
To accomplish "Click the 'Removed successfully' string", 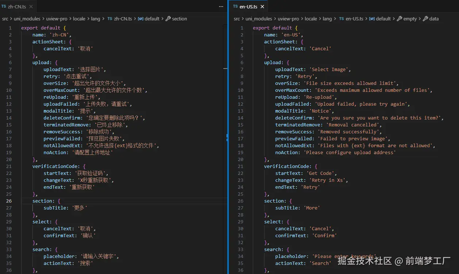I will [x=349, y=132].
